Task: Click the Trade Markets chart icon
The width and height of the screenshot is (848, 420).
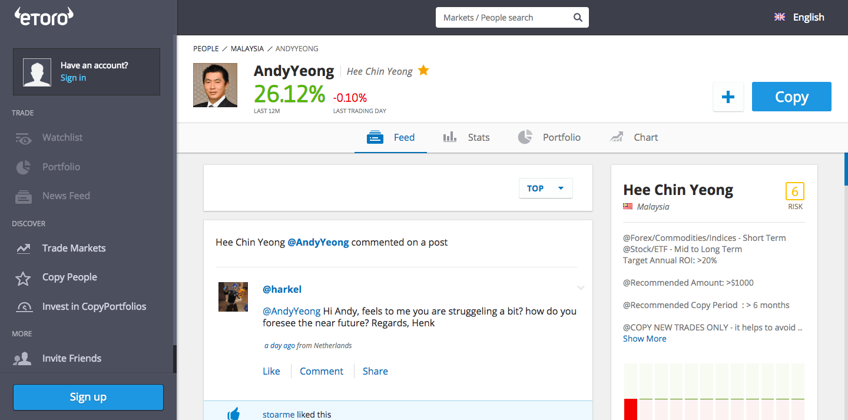Action: 24,249
